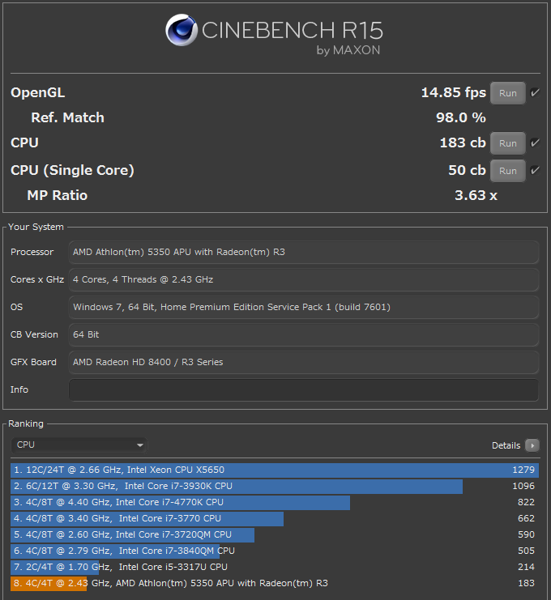Click the Cores x GHz field
This screenshot has height=600, width=551.
click(x=304, y=279)
